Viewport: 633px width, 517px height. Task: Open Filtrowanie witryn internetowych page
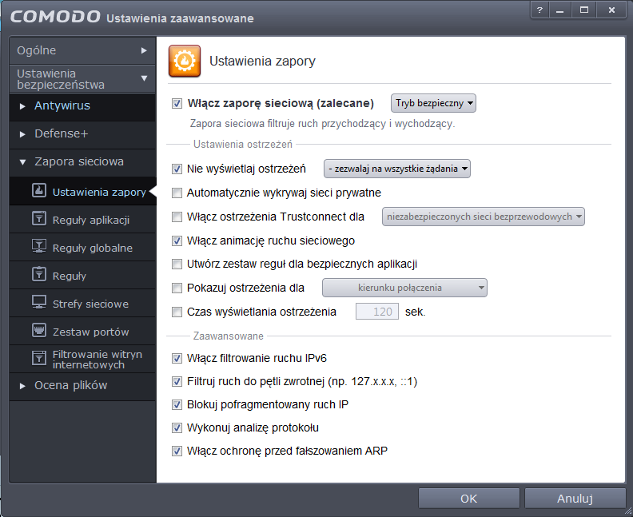[82, 359]
